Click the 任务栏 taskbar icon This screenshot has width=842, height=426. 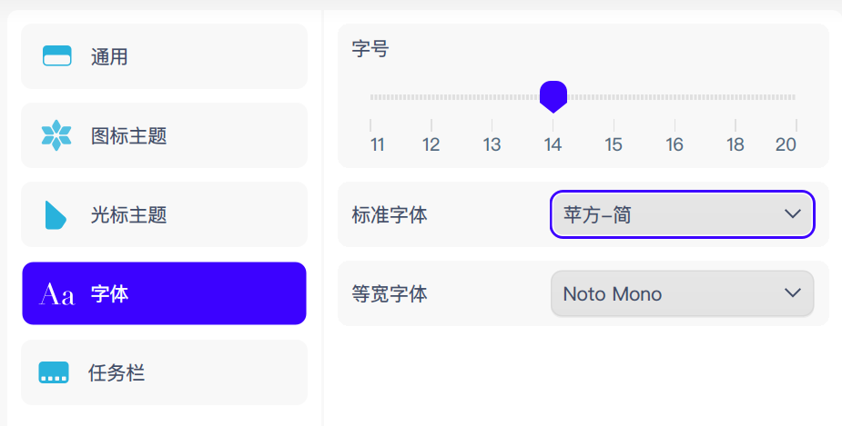coord(54,372)
